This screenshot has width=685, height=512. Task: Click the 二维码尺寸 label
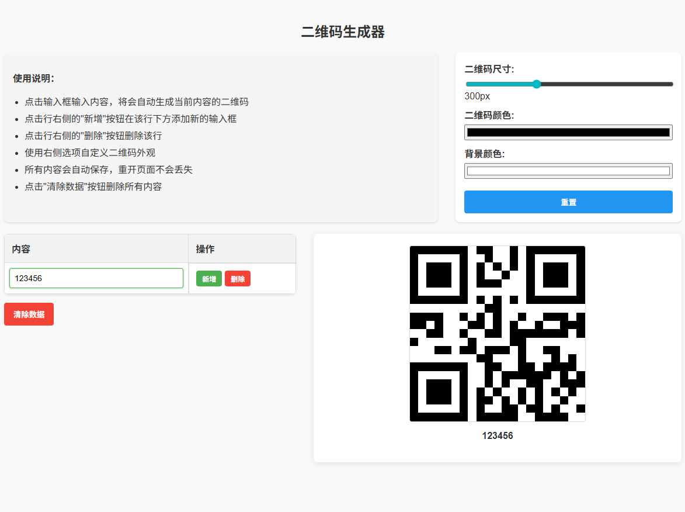click(489, 69)
